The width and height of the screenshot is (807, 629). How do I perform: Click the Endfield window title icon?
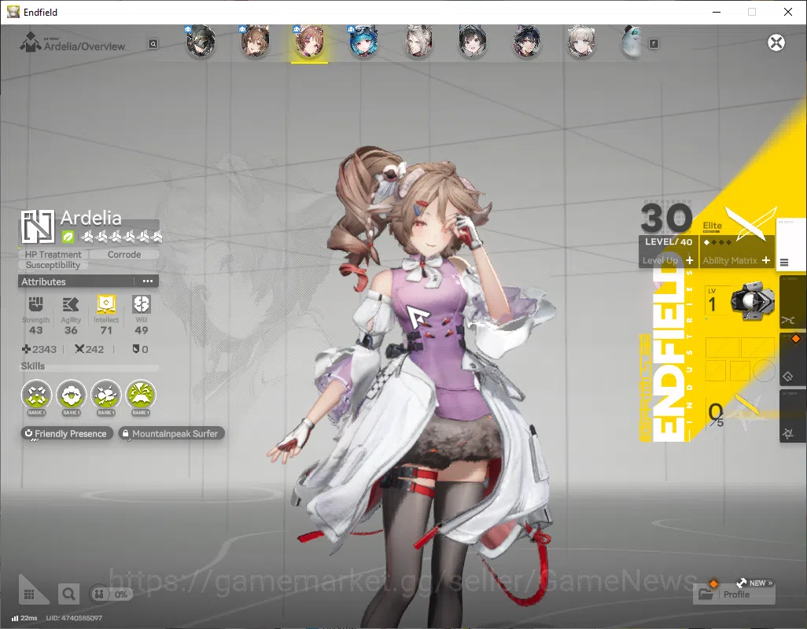(13, 12)
